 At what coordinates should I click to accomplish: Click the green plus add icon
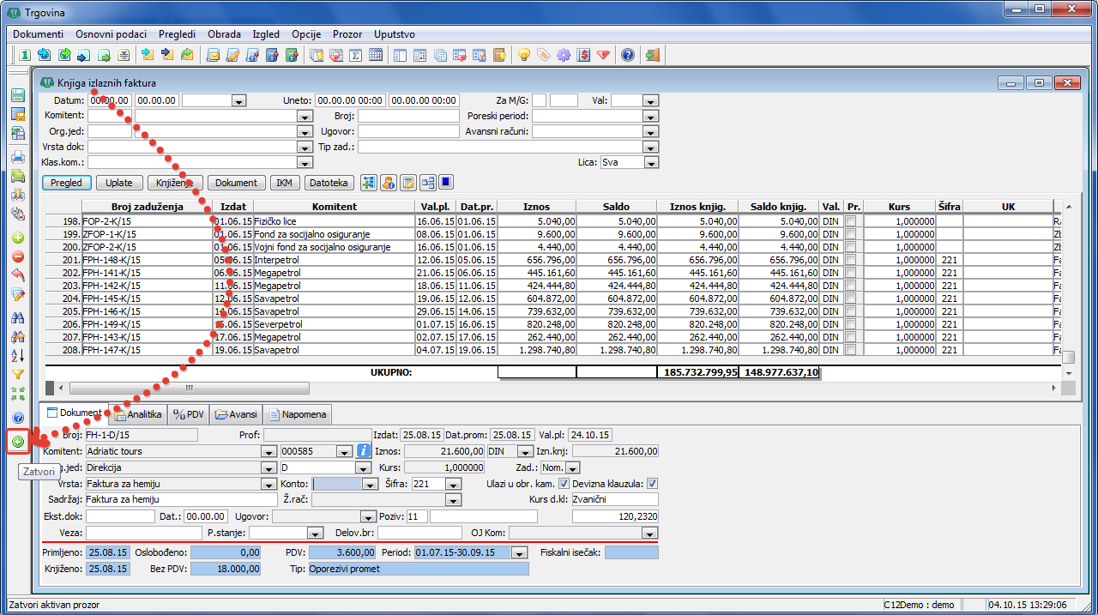pyautogui.click(x=18, y=238)
